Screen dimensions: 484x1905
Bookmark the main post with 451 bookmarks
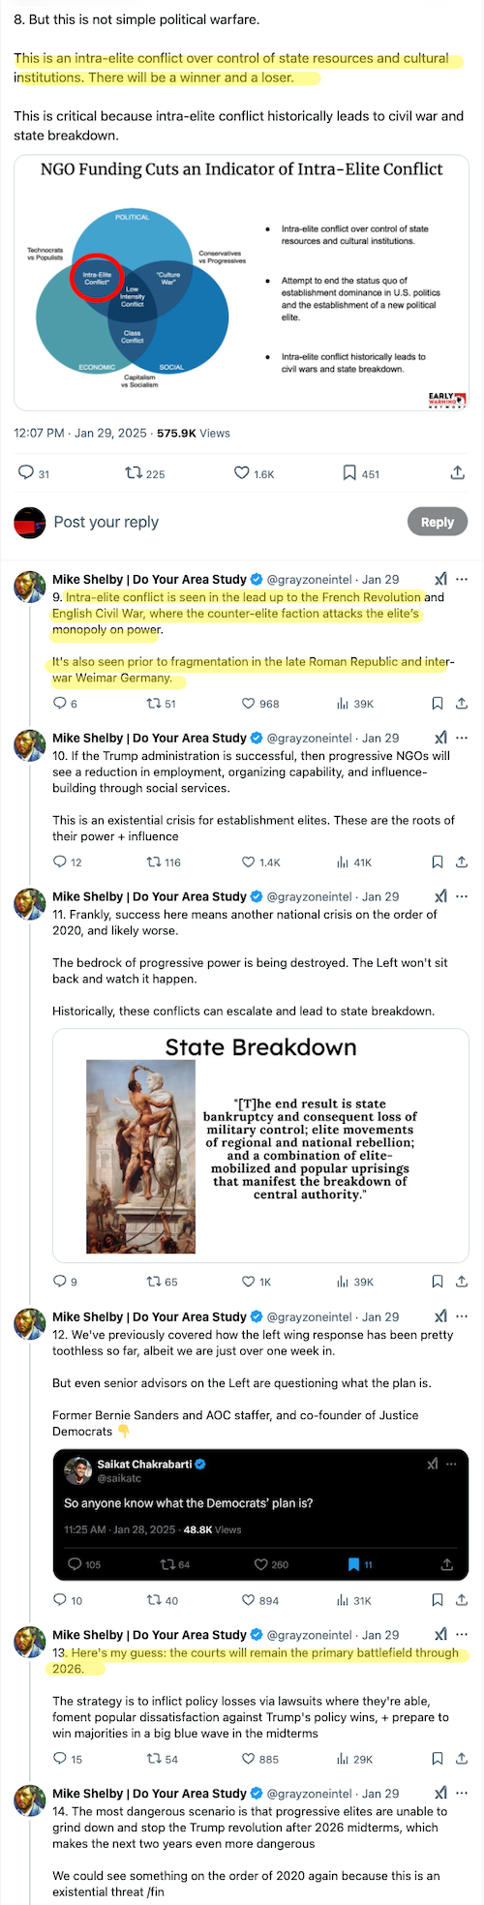349,473
